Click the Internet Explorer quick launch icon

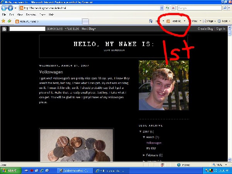(42, 171)
